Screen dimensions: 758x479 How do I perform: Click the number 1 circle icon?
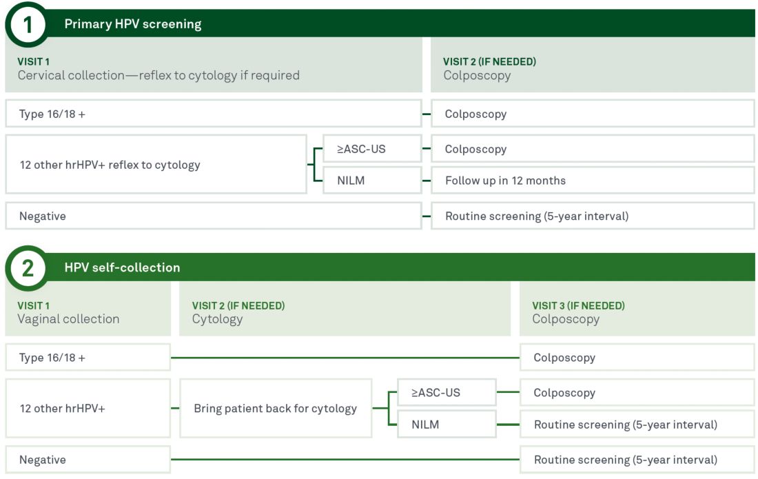pyautogui.click(x=27, y=25)
